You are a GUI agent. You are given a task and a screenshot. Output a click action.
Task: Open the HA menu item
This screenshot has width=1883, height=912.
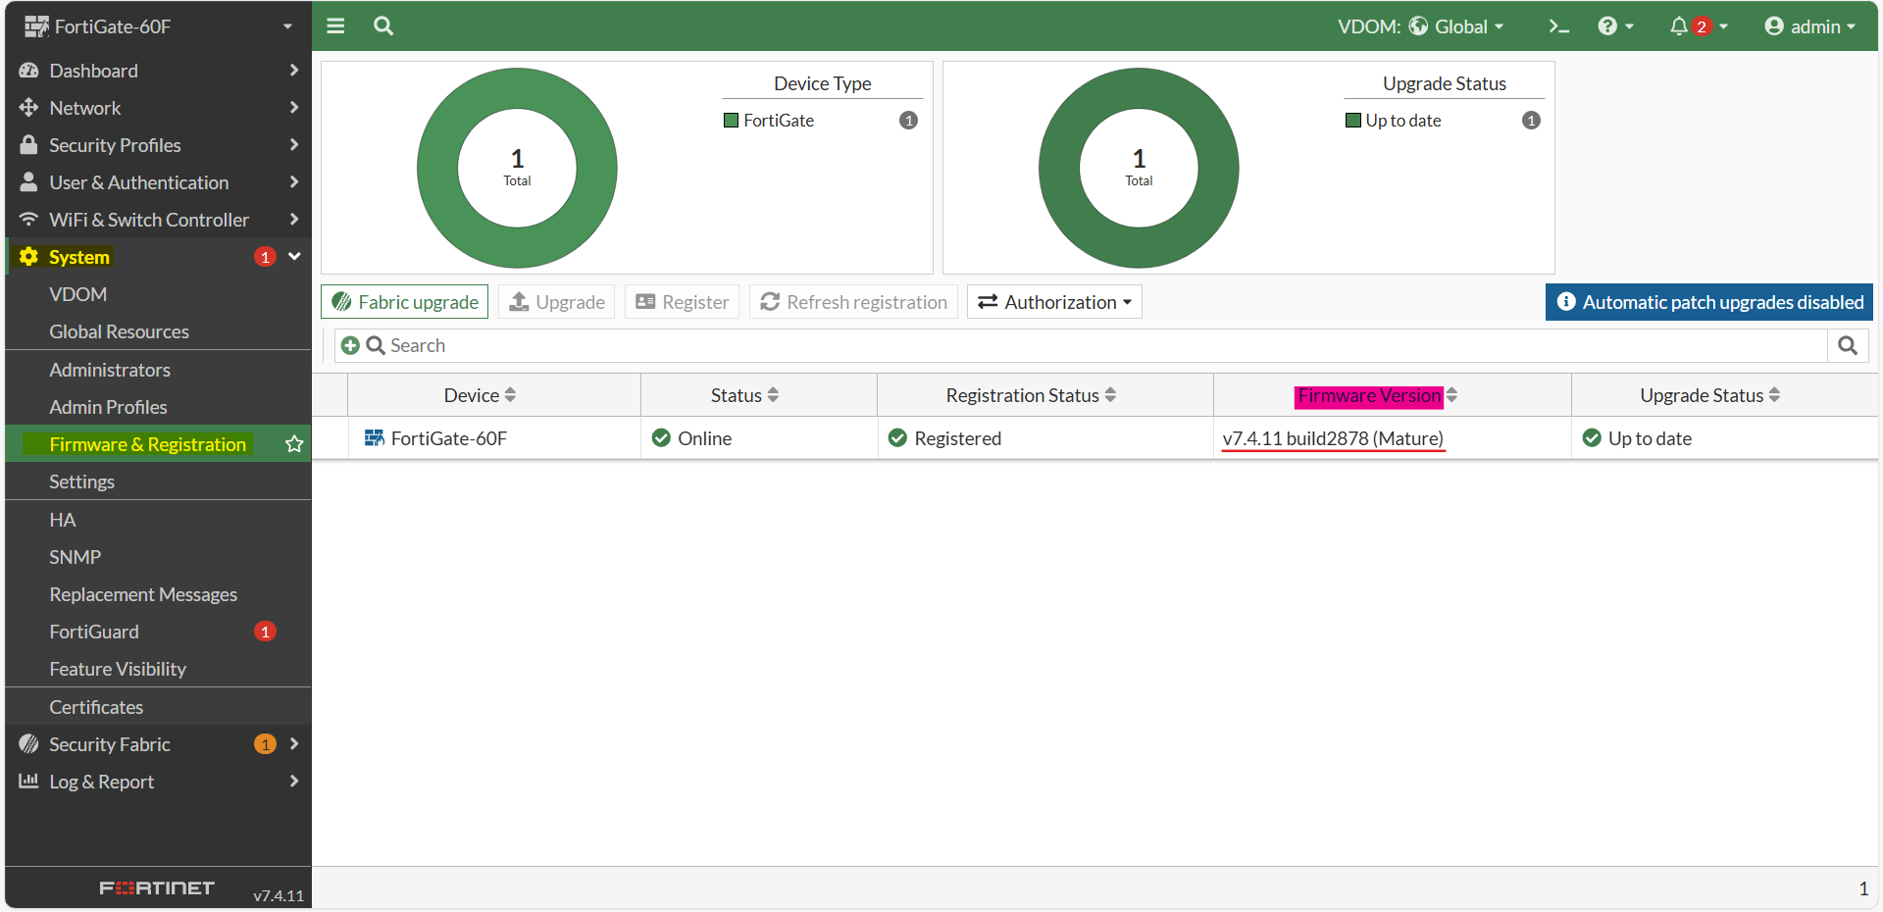(x=158, y=520)
